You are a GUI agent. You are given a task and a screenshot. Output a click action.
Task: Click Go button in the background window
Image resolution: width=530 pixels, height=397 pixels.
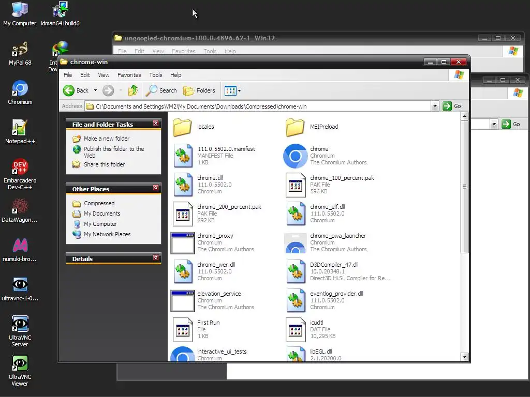(511, 124)
